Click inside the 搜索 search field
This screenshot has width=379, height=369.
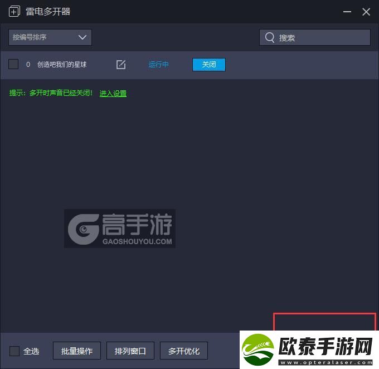(315, 37)
